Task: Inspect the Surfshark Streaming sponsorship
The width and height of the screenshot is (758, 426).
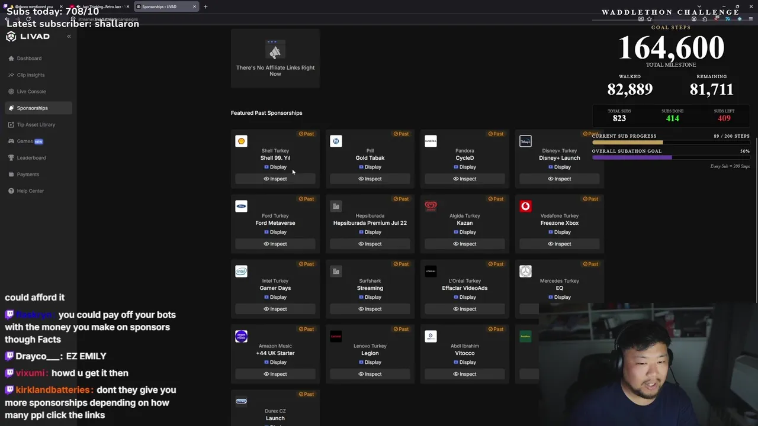Action: [x=370, y=309]
